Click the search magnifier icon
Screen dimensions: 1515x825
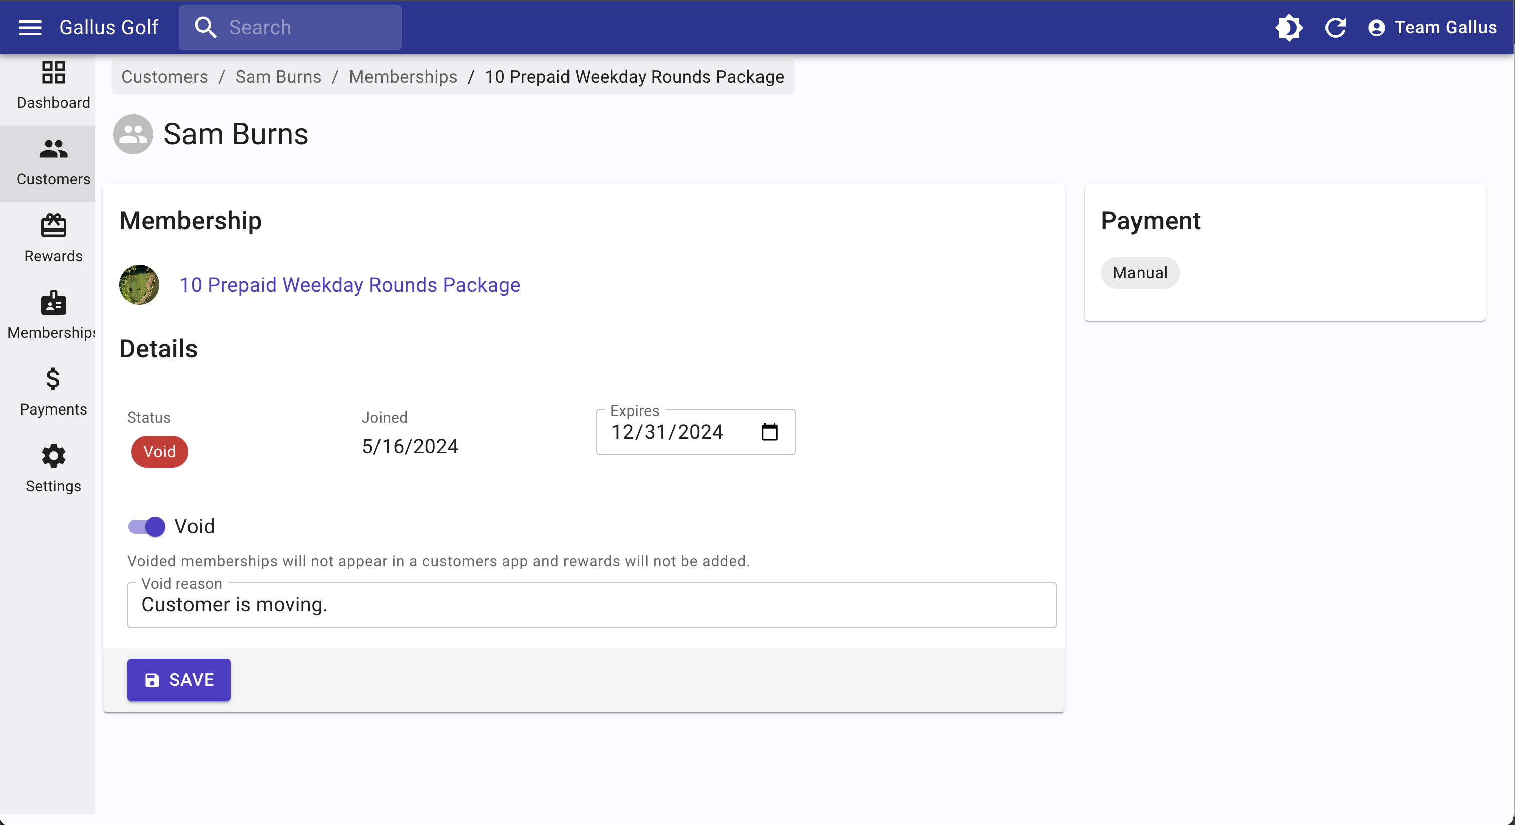coord(205,27)
